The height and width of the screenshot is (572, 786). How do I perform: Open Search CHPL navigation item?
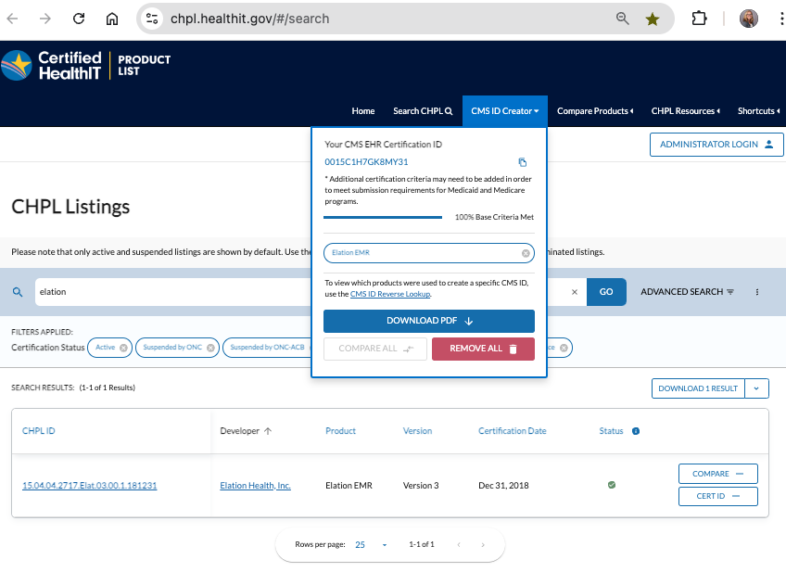pos(423,111)
